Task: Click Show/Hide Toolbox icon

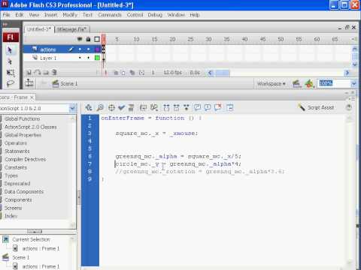Action: pos(229,107)
